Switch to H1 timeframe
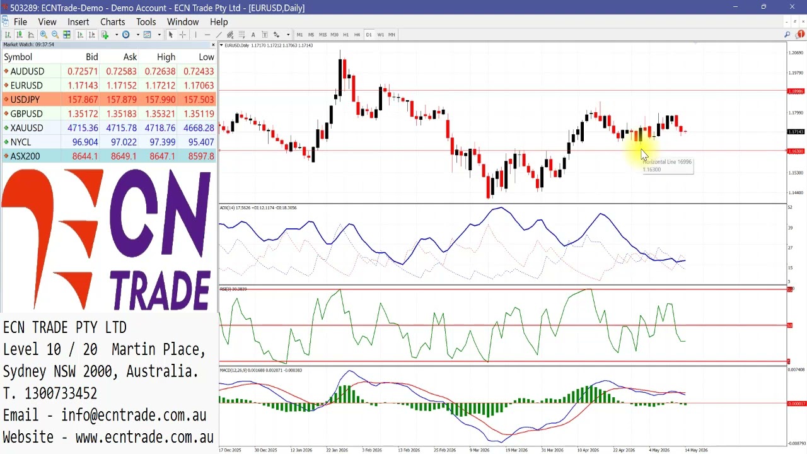Image resolution: width=807 pixels, height=454 pixels. click(345, 35)
